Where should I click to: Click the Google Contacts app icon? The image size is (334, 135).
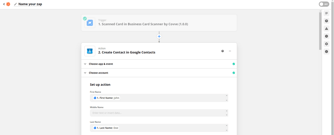pos(90,51)
